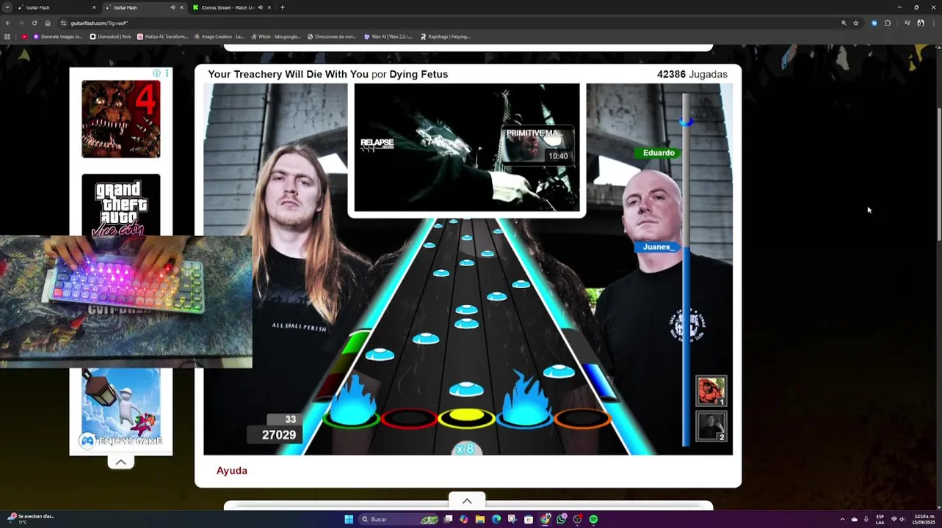Viewport: 942px width, 528px height.
Task: Open the browser tab search dropdown
Action: click(x=7, y=7)
